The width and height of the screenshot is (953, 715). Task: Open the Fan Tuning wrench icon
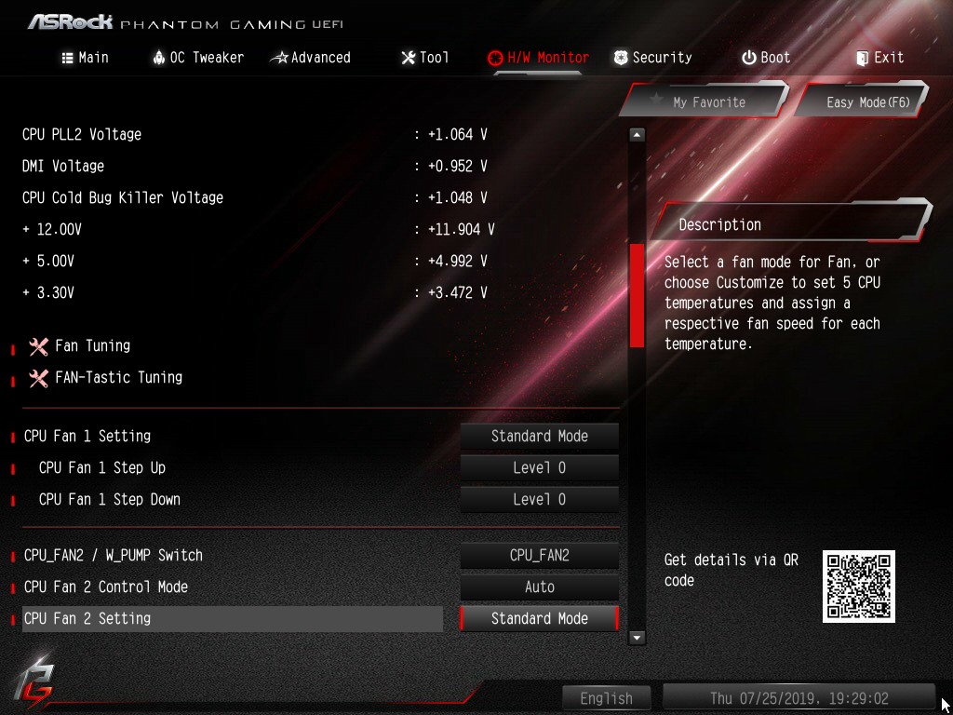pyautogui.click(x=39, y=346)
